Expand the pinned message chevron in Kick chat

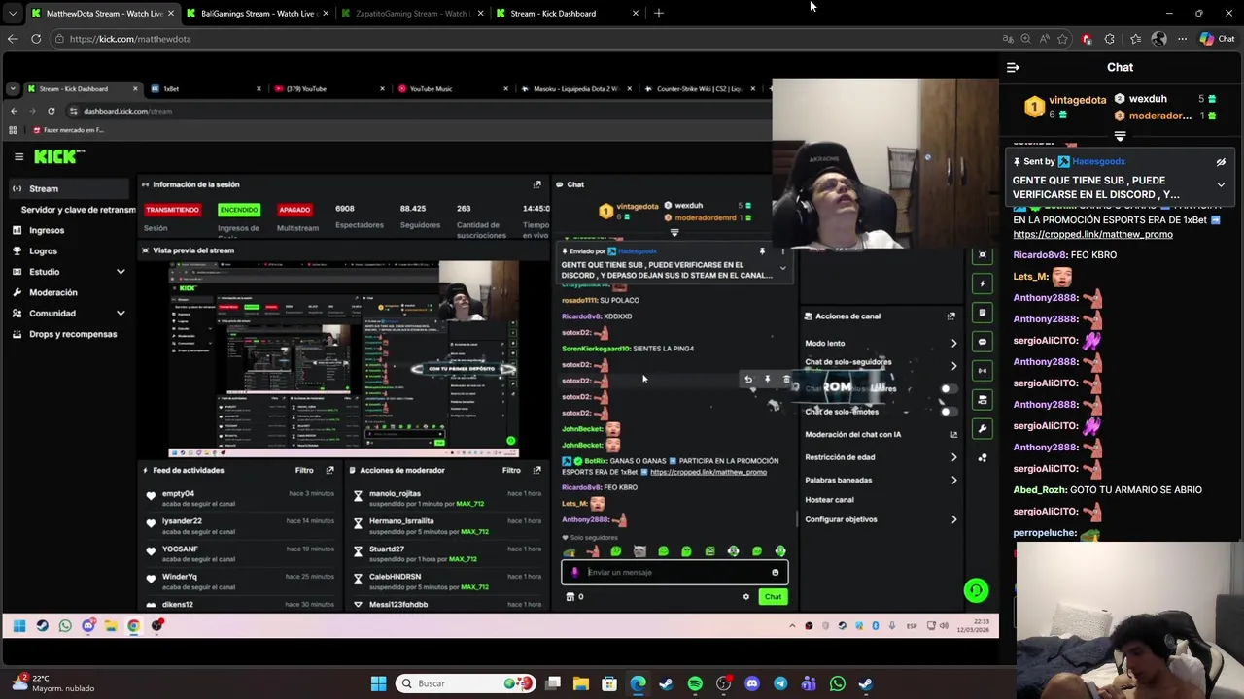tap(1221, 184)
